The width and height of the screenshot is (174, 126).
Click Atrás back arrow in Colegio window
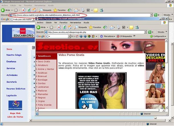[x=3, y=10]
